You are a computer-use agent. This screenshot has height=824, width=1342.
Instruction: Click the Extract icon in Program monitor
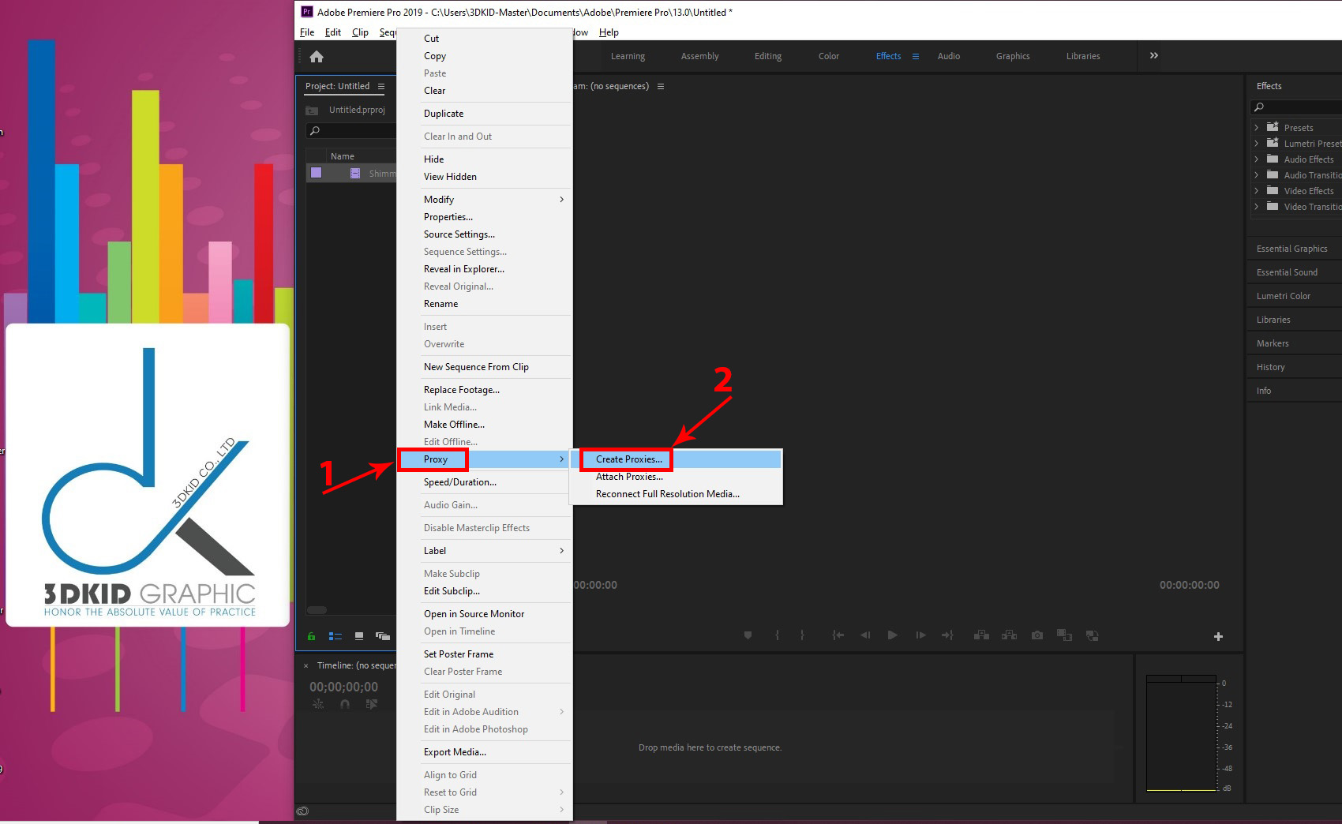(x=1009, y=635)
